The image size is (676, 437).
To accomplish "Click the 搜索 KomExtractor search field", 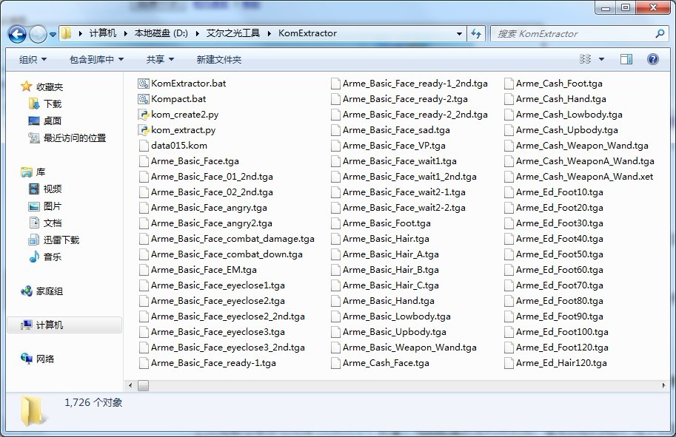I will pos(574,33).
